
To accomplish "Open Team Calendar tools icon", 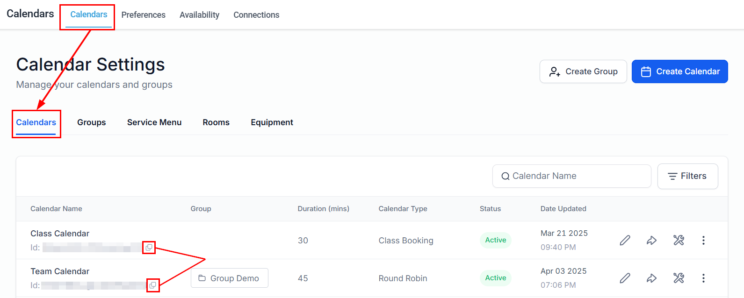I will [679, 278].
